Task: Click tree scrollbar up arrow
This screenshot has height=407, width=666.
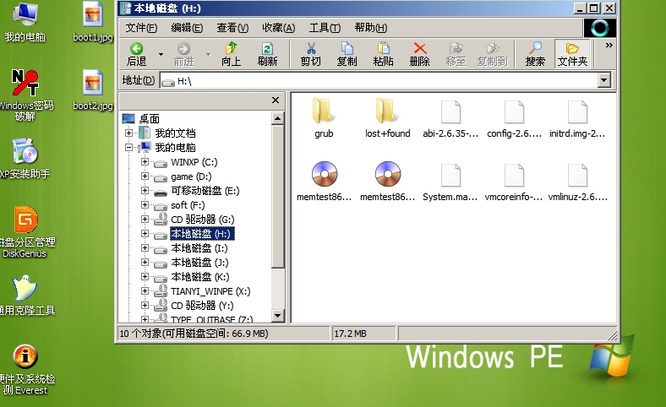Action: coord(277,118)
